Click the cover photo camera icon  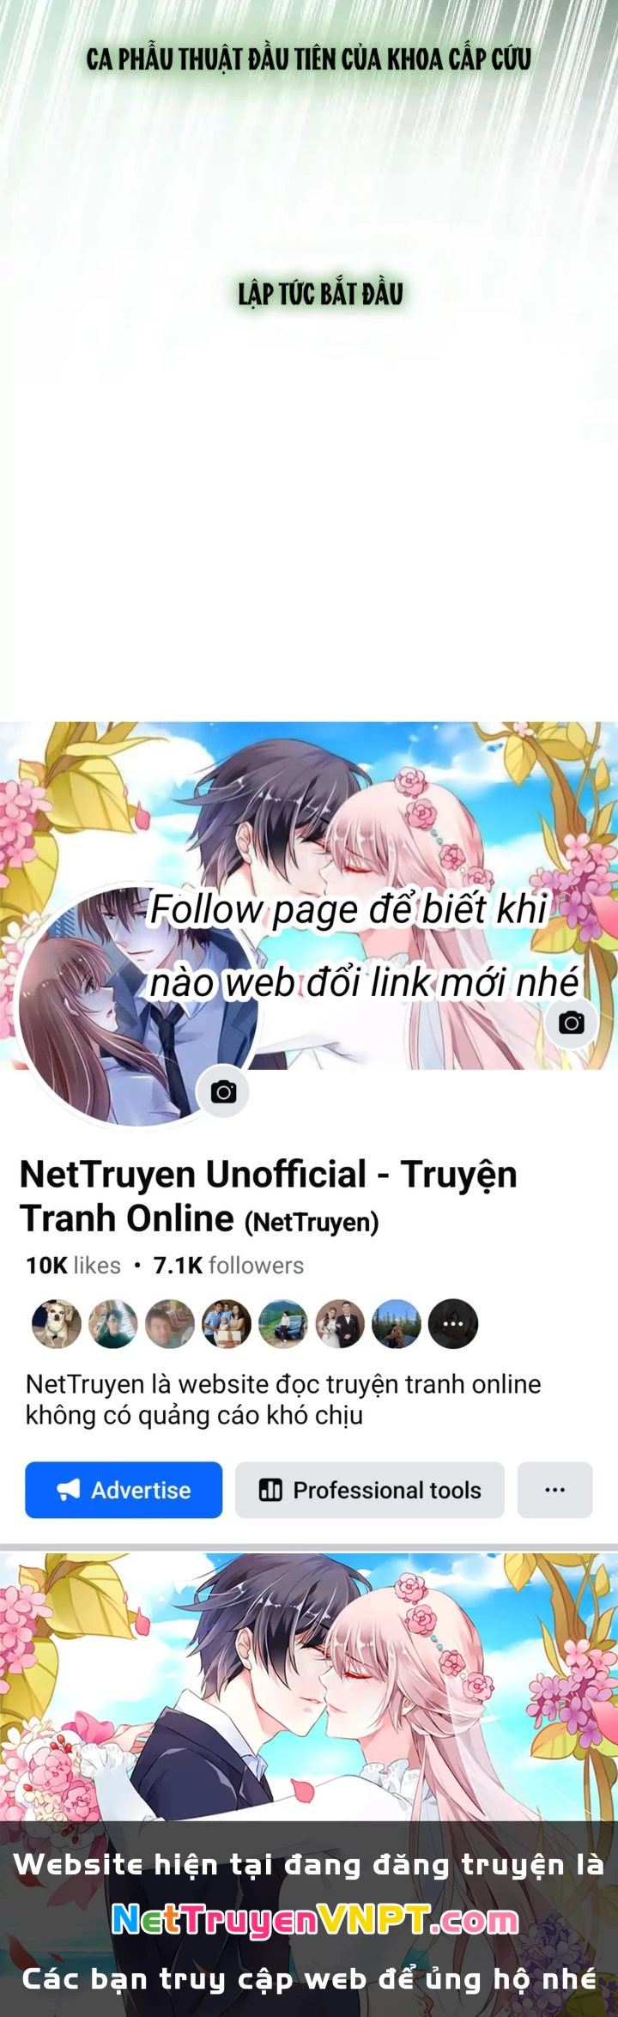[572, 1023]
